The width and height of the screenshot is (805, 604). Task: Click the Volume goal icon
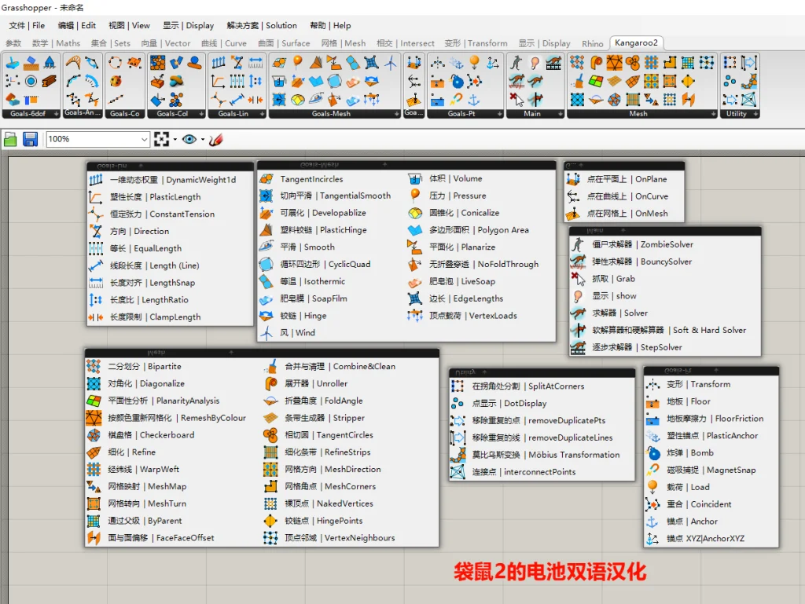tap(415, 178)
